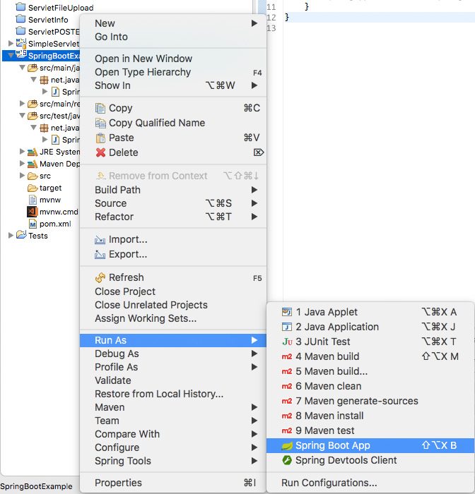
Task: Click the Java Application icon
Action: pyautogui.click(x=287, y=327)
